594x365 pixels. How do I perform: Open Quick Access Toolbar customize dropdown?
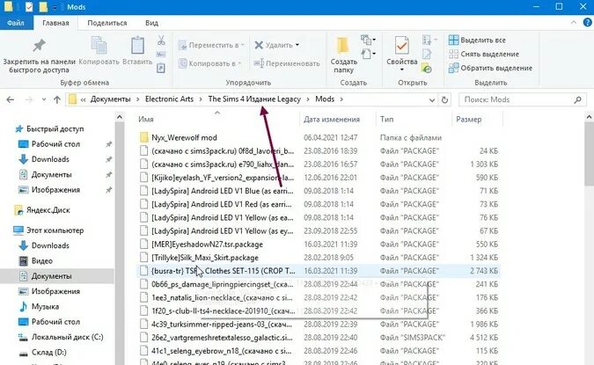(55, 7)
